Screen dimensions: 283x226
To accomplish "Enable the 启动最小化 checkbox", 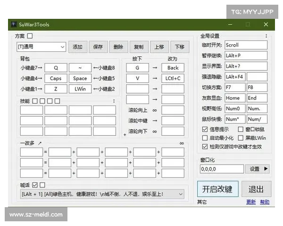I will coord(205,138).
